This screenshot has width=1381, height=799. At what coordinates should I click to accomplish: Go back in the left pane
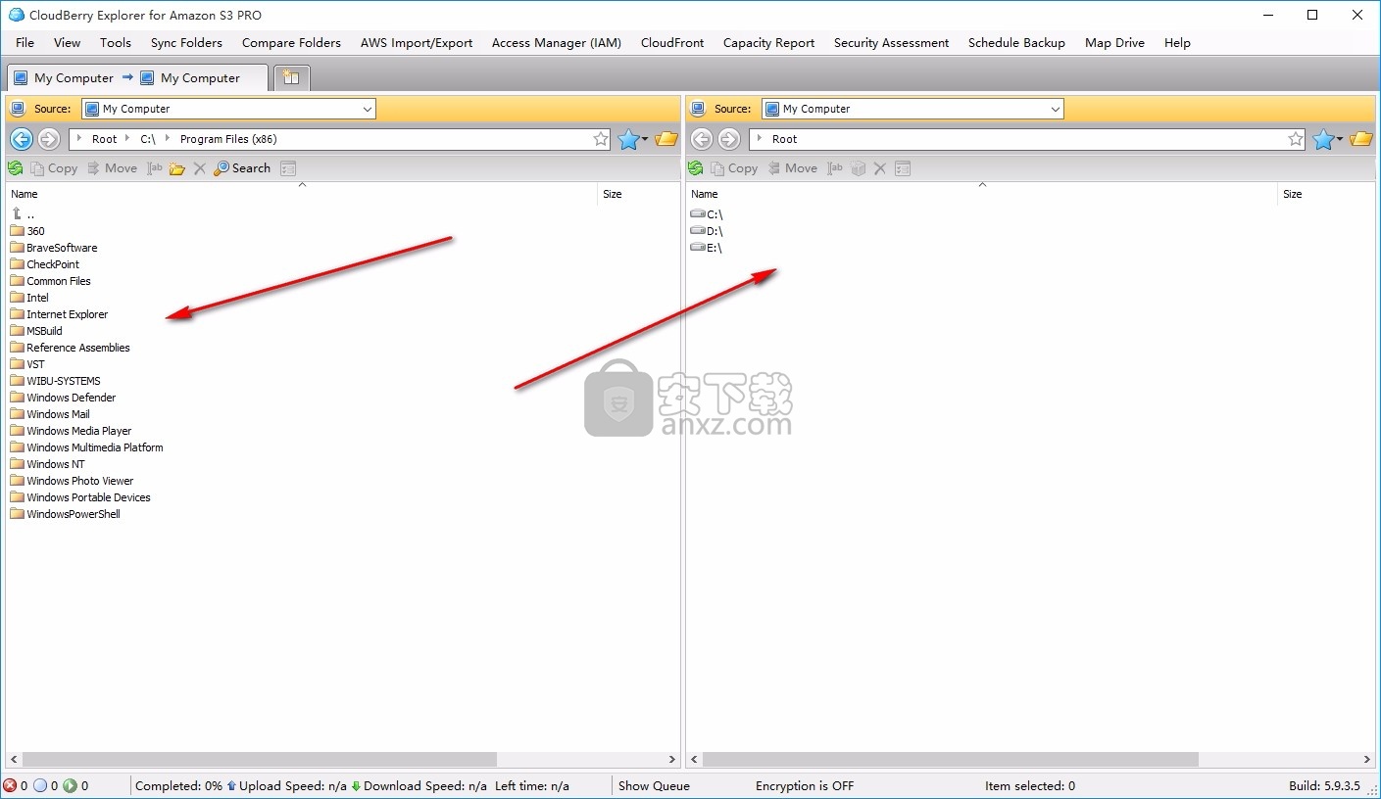[22, 139]
